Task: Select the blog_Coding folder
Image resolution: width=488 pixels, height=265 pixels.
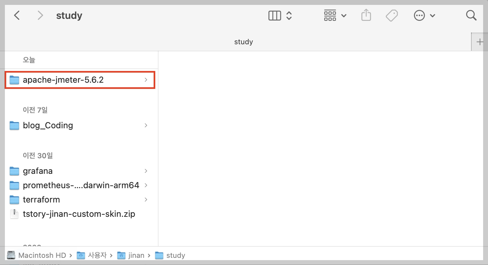Action: point(80,125)
